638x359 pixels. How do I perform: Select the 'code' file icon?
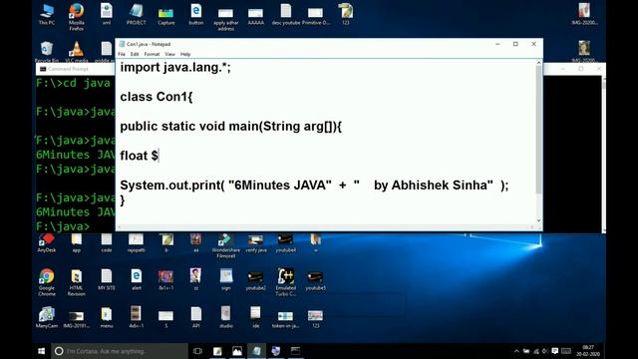click(x=107, y=242)
